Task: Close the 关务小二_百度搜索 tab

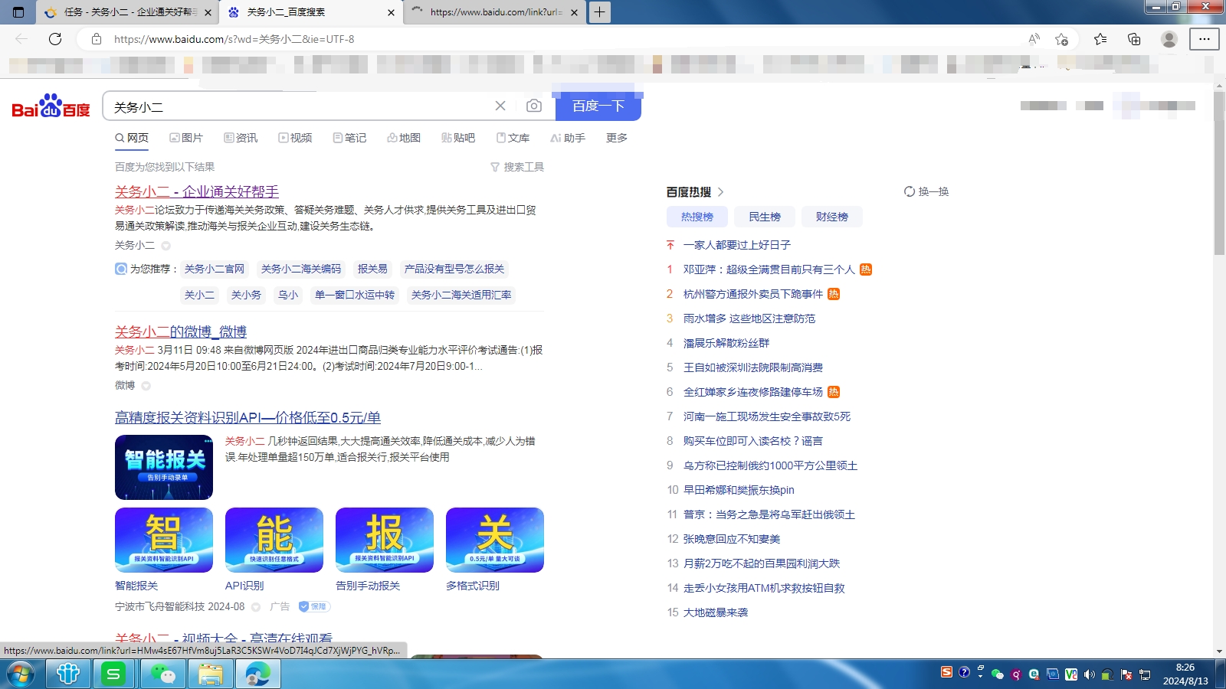Action: coord(391,12)
